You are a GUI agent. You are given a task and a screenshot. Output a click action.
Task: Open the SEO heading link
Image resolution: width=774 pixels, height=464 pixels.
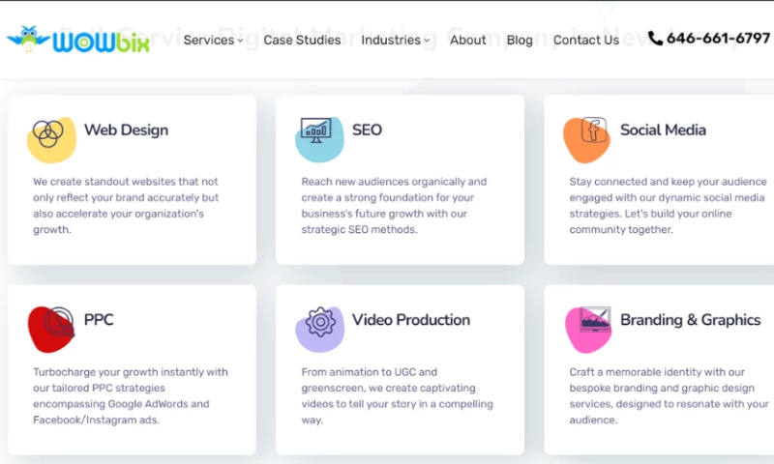coord(367,130)
